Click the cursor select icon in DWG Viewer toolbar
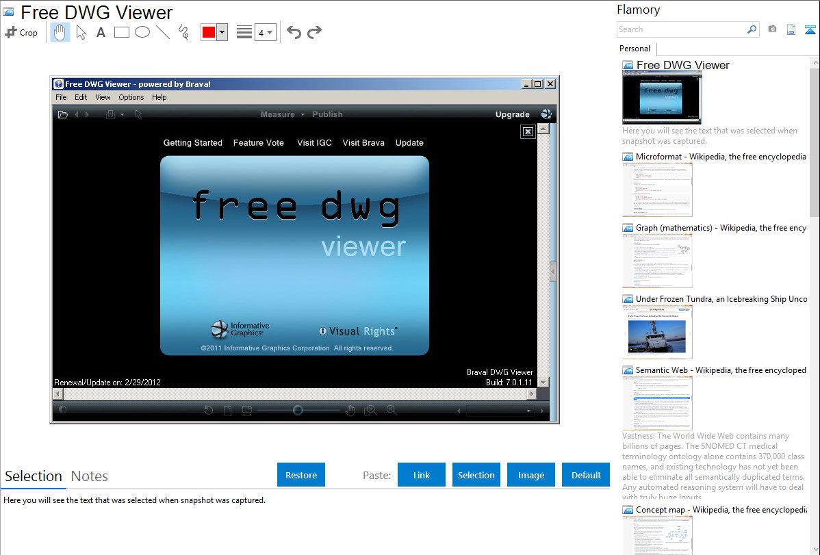This screenshot has height=555, width=820. pyautogui.click(x=138, y=114)
